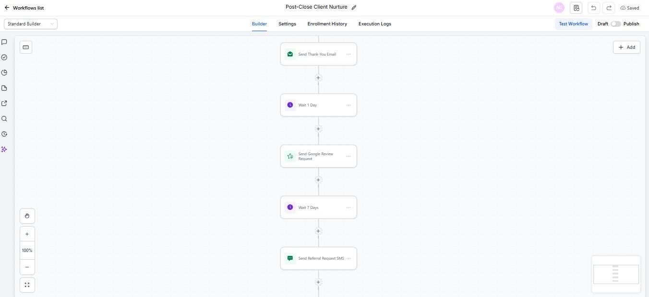Screen dimensions: 649x297
Task: Add step after Send Referral Request SMS
Action: 318,282
